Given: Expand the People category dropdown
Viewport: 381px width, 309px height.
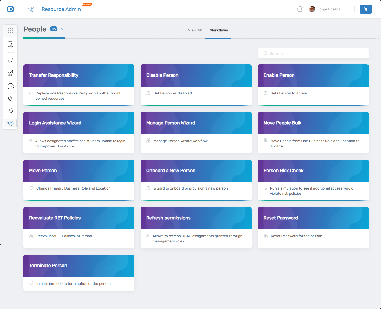Looking at the screenshot, I should coord(62,29).
